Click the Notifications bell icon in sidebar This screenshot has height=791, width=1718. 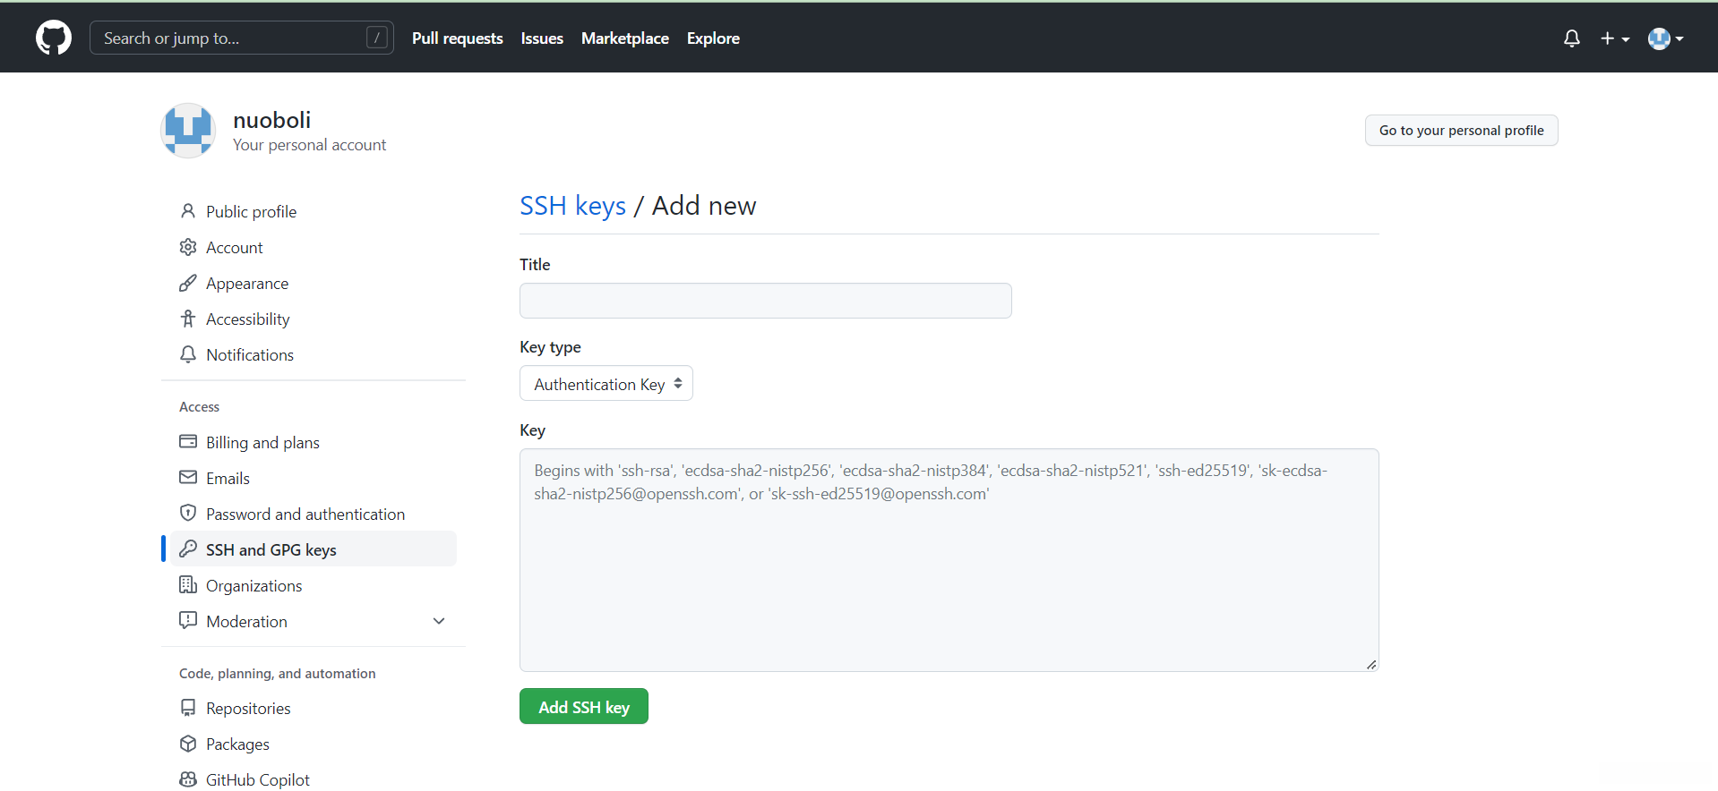(x=188, y=354)
